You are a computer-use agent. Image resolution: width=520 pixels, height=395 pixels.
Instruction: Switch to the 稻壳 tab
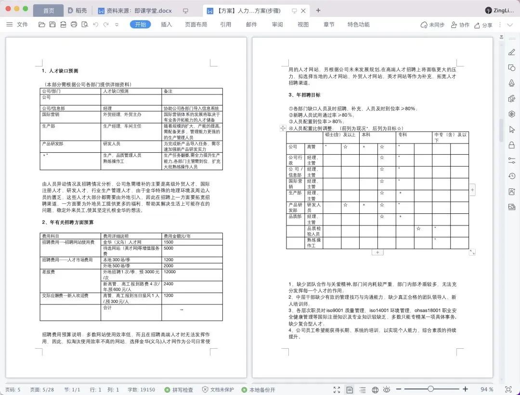[x=78, y=11]
